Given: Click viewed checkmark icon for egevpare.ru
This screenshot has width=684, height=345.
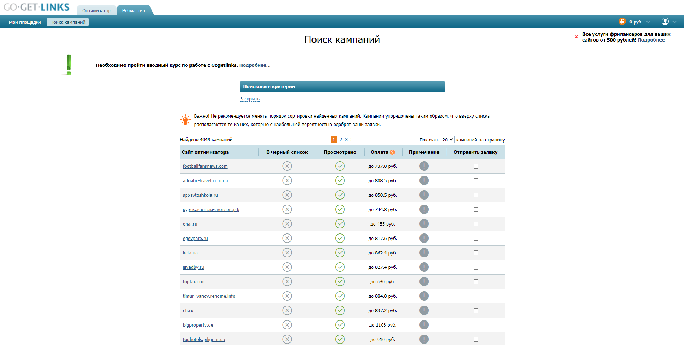Looking at the screenshot, I should click(x=340, y=238).
